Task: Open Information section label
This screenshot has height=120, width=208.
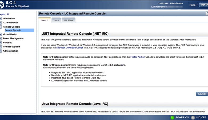Action: point(9,19)
